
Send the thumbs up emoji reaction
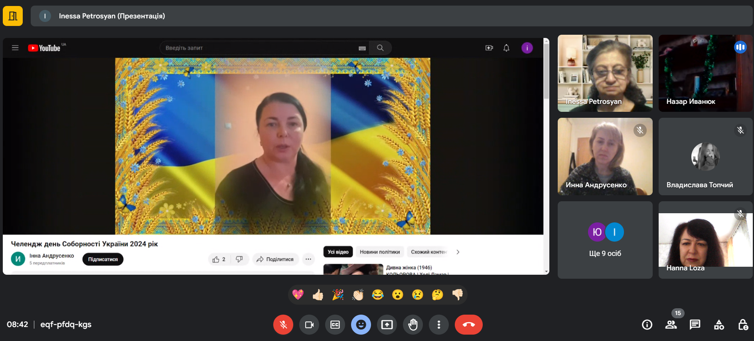coord(318,295)
